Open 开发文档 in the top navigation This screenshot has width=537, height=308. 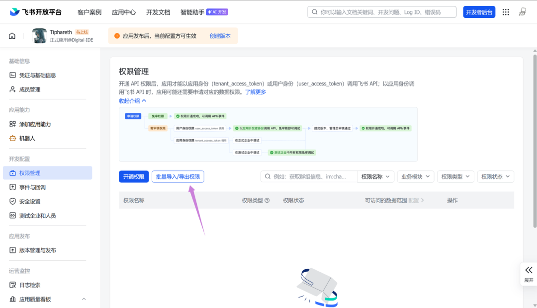coord(158,12)
